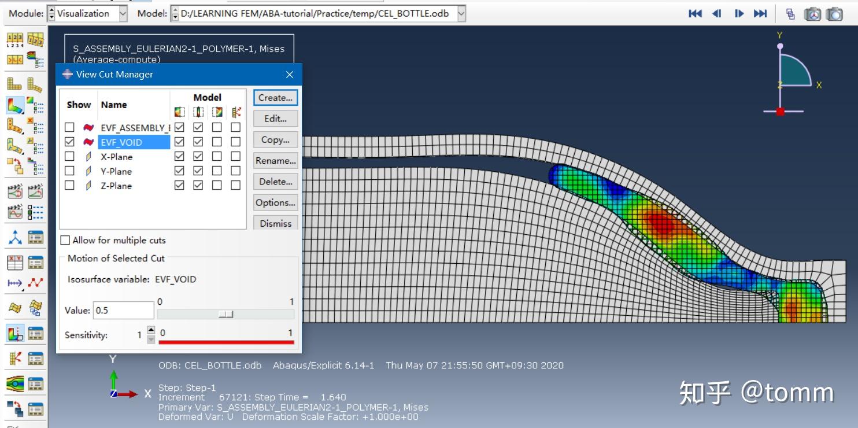Screen dimensions: 858x428
Task: Jump to the first animation frame
Action: [x=696, y=13]
